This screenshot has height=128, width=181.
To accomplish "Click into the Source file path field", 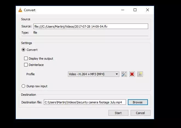I will click(x=91, y=27).
